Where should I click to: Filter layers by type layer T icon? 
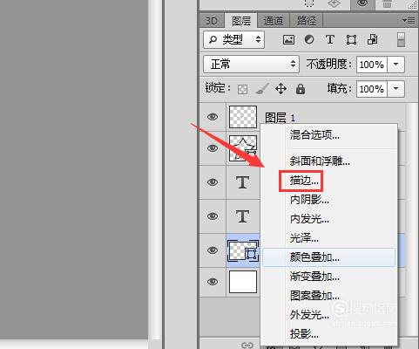[x=330, y=39]
